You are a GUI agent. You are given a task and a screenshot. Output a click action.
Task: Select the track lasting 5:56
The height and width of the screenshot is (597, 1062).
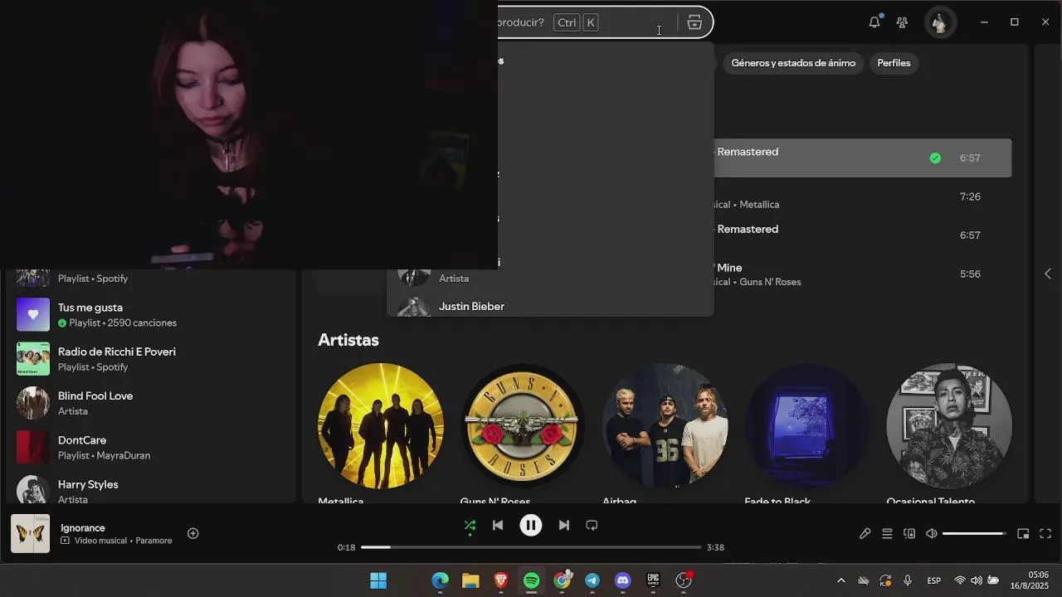click(x=863, y=274)
